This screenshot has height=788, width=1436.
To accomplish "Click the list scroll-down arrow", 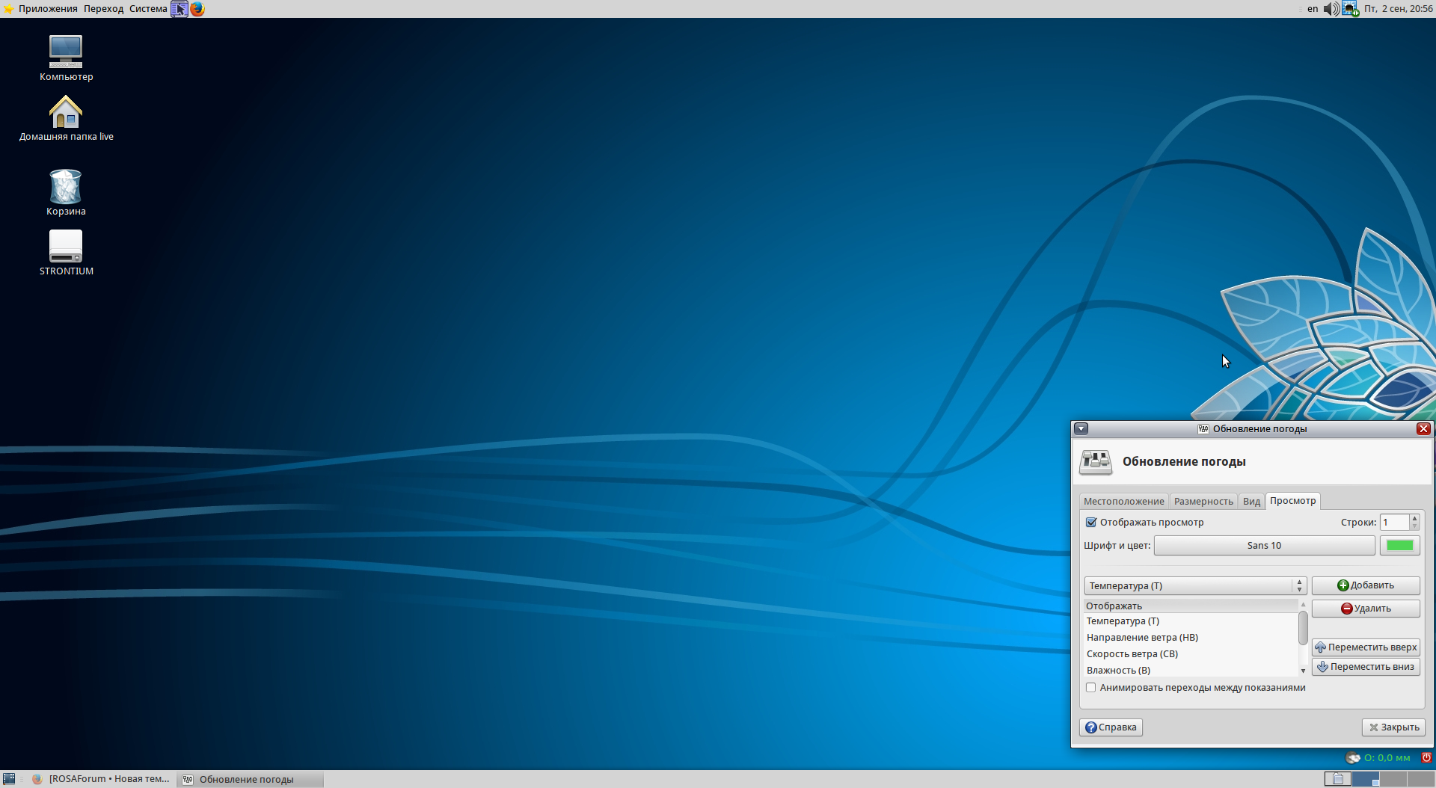I will (1303, 671).
